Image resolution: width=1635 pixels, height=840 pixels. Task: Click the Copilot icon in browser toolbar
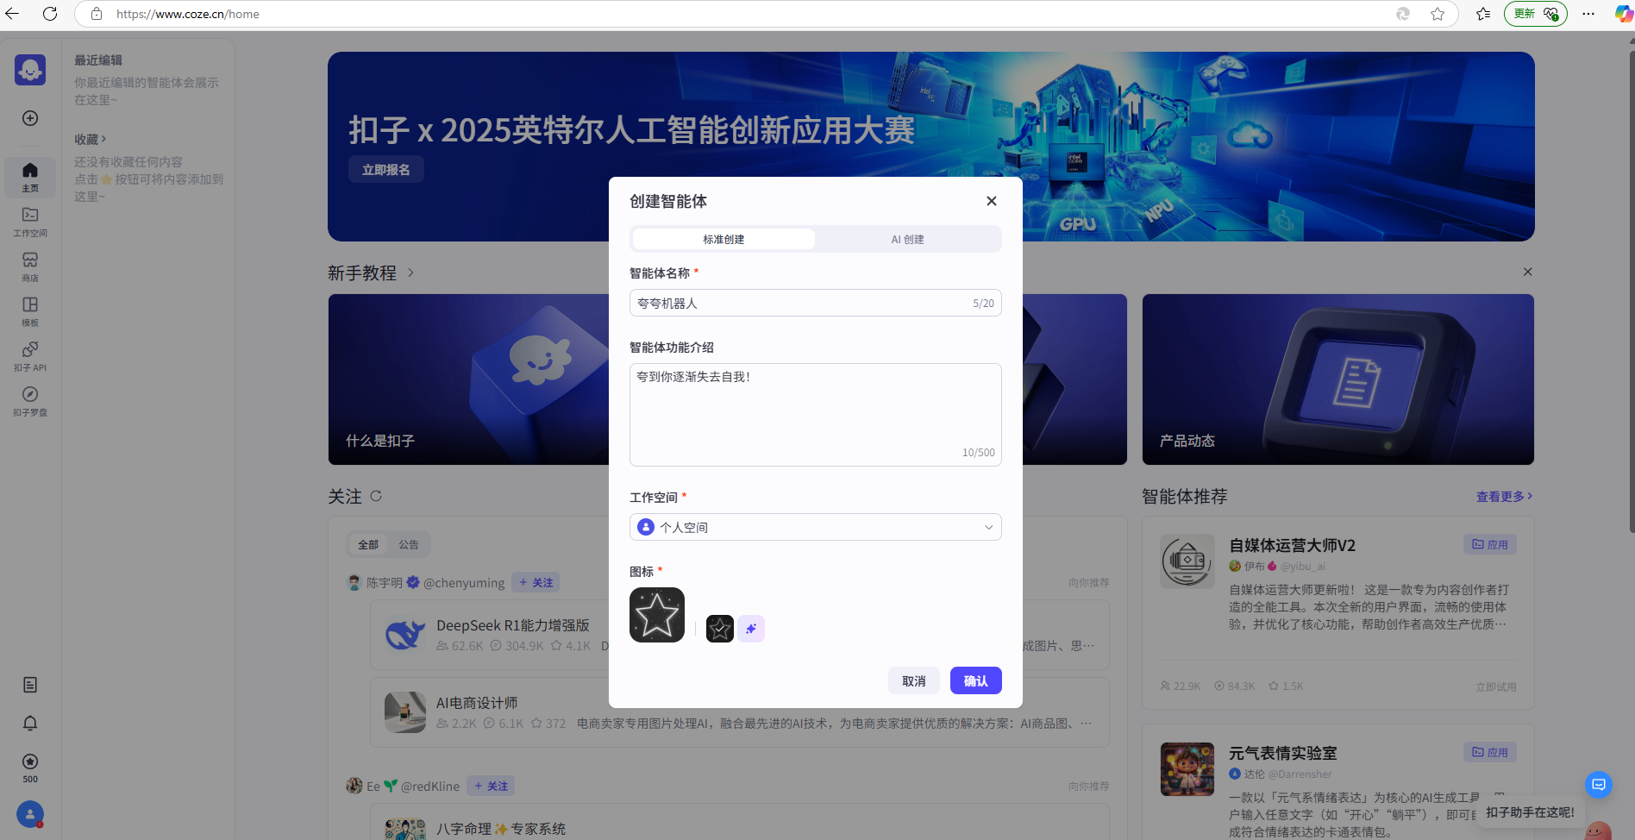(1623, 14)
